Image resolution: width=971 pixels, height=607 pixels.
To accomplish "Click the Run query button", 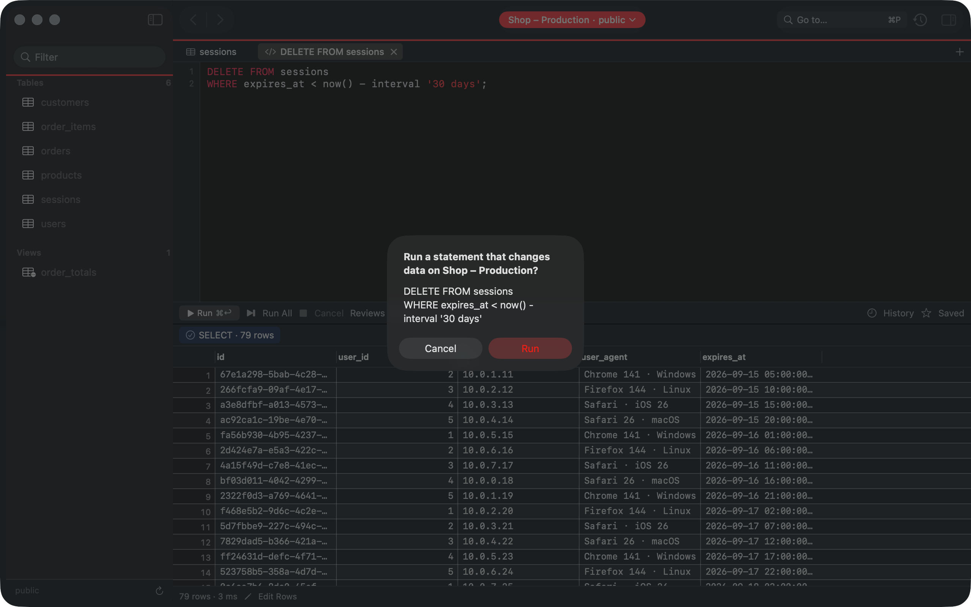I will (x=209, y=313).
